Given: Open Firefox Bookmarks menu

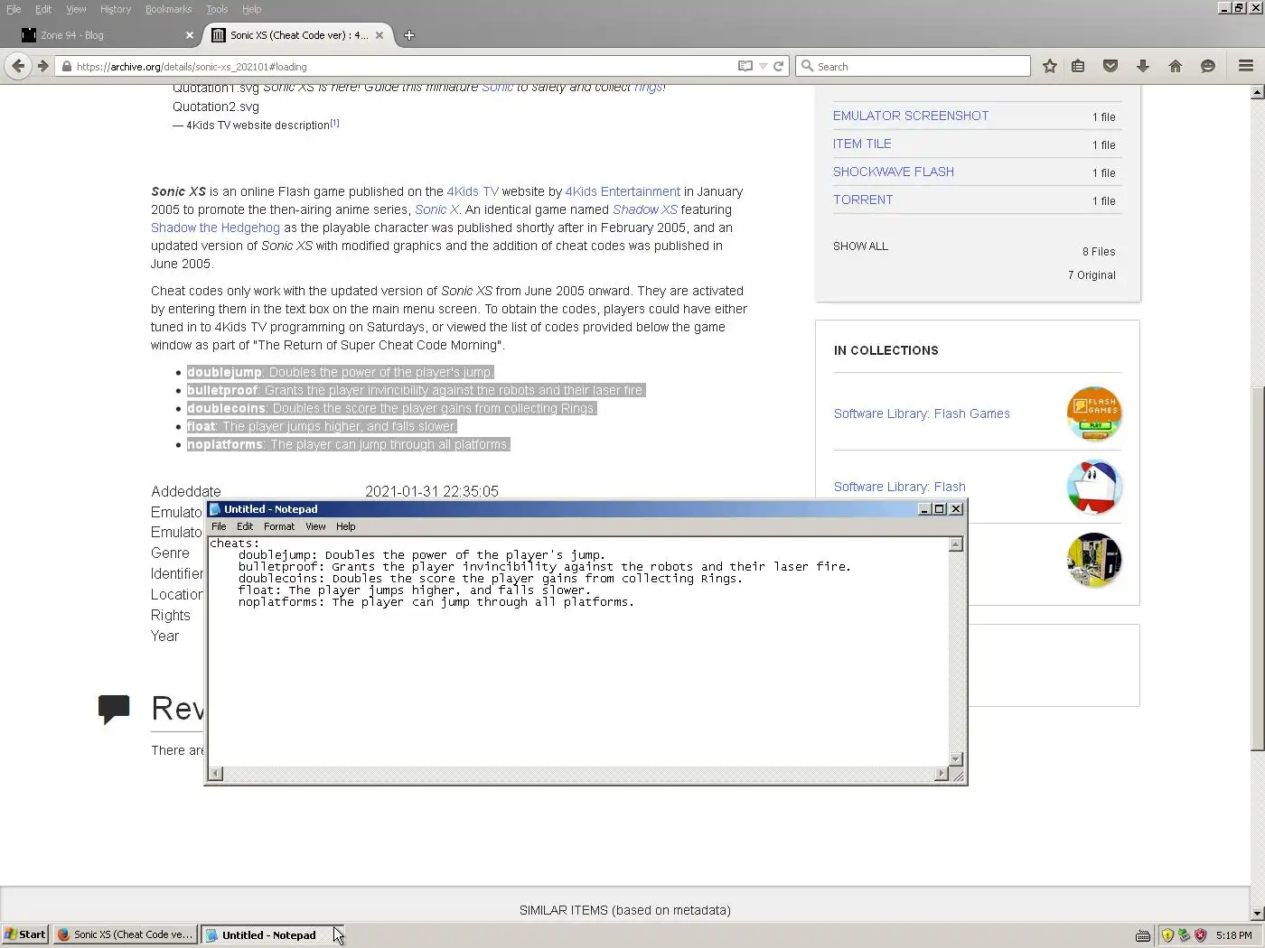Looking at the screenshot, I should (x=168, y=9).
